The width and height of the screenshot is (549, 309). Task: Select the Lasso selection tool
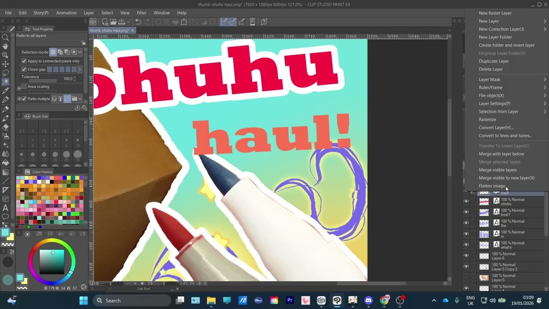[6, 73]
